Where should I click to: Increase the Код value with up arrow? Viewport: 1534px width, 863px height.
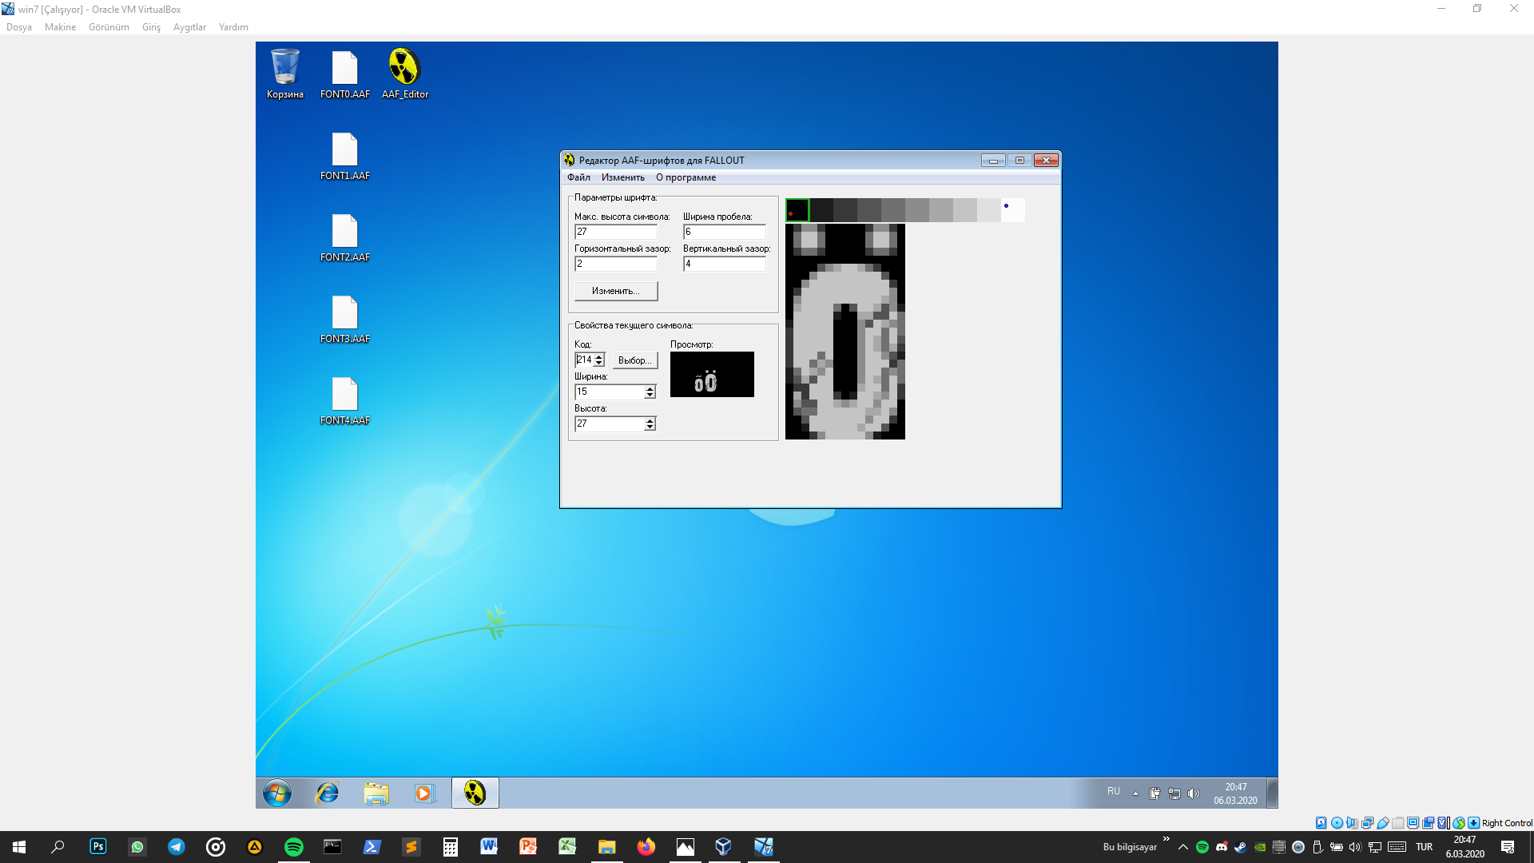click(x=599, y=356)
